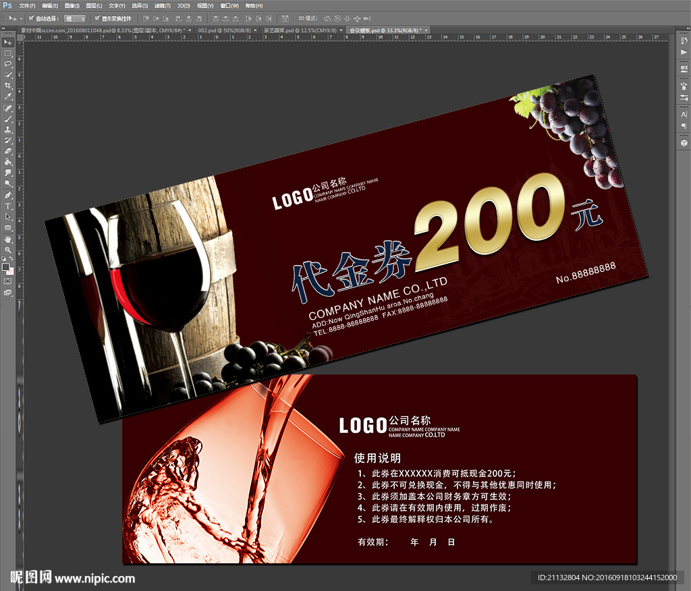
Task: Select the Smudge tool
Action: (x=8, y=173)
